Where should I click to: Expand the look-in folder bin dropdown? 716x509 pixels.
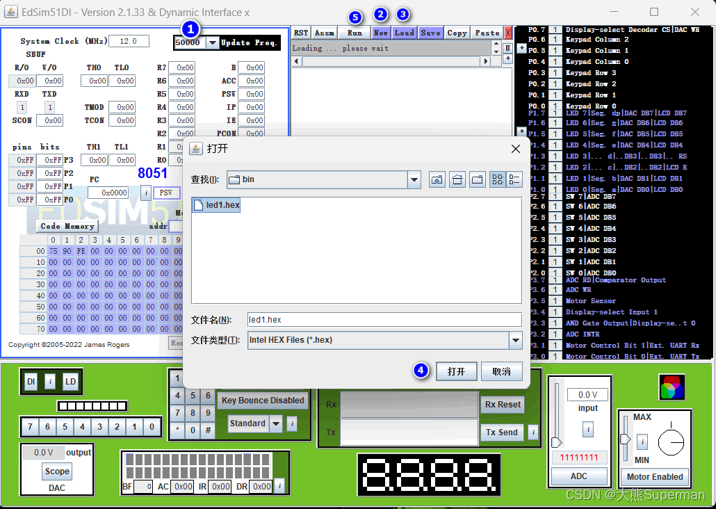pos(414,179)
